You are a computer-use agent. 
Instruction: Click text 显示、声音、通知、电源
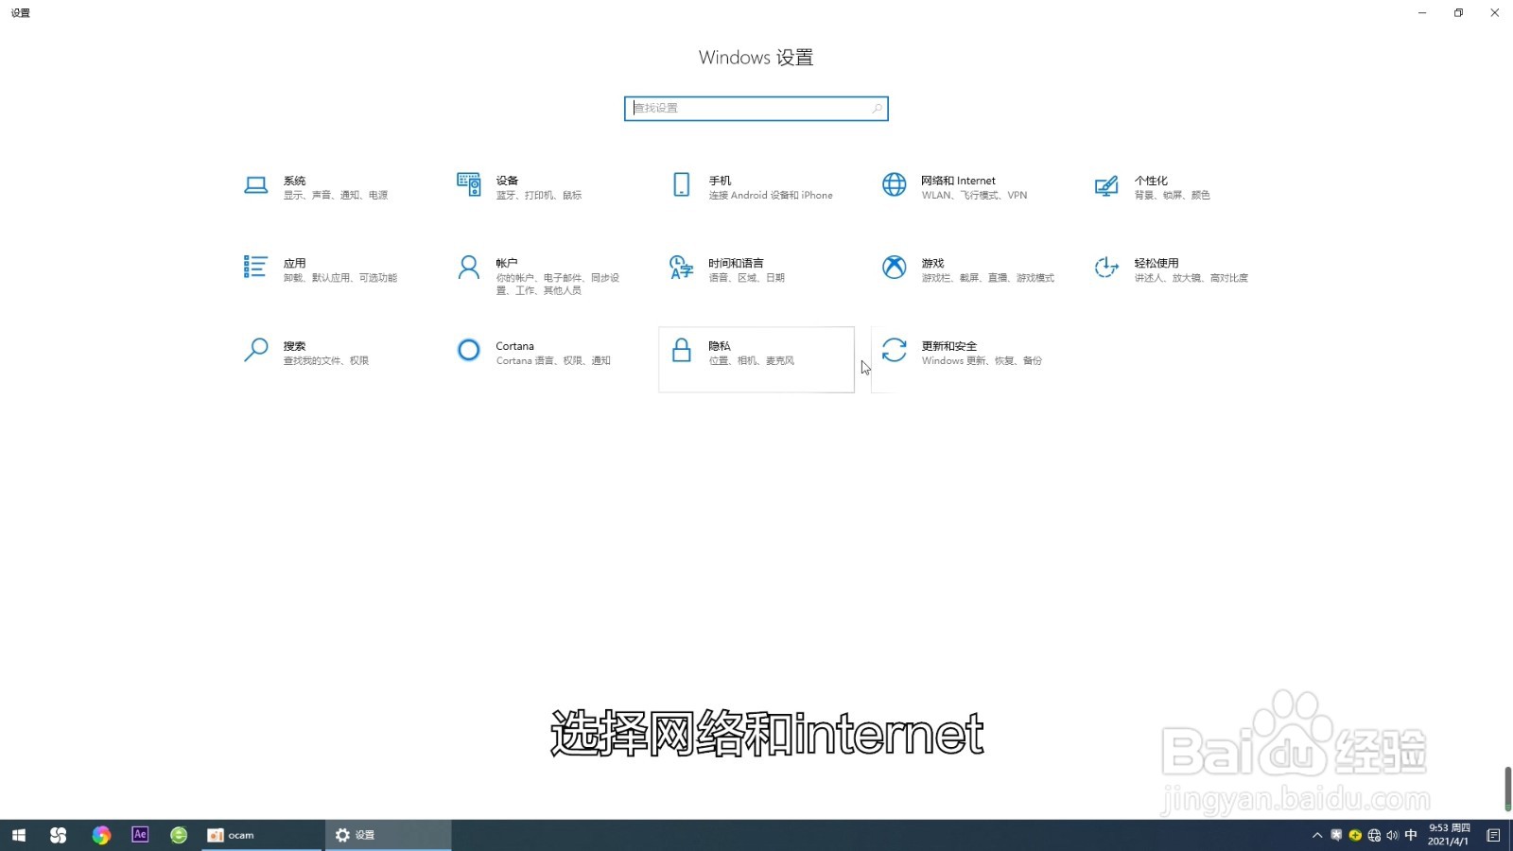coord(336,196)
